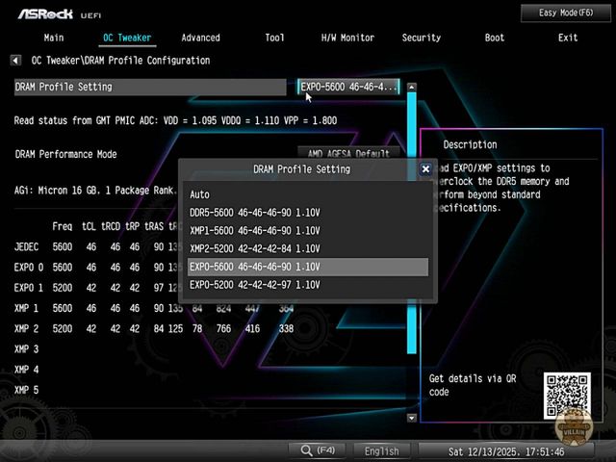
Task: Open the H/W Monitor tab
Action: pyautogui.click(x=347, y=38)
